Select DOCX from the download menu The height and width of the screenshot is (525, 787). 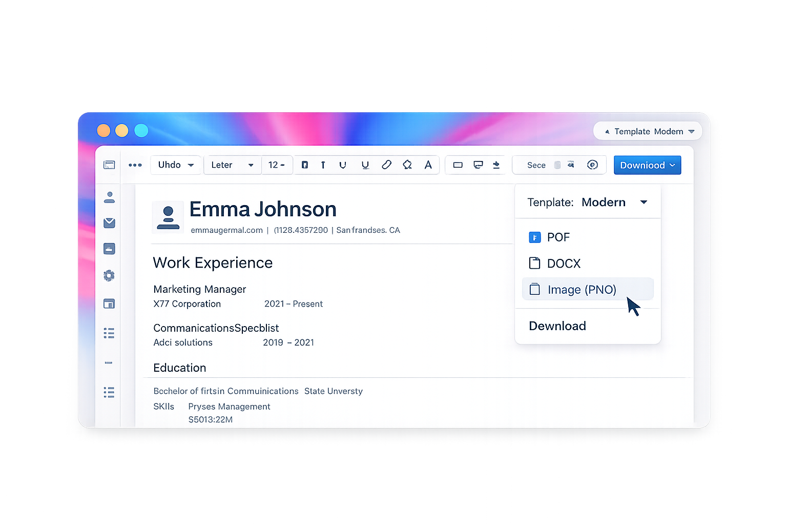pos(564,263)
